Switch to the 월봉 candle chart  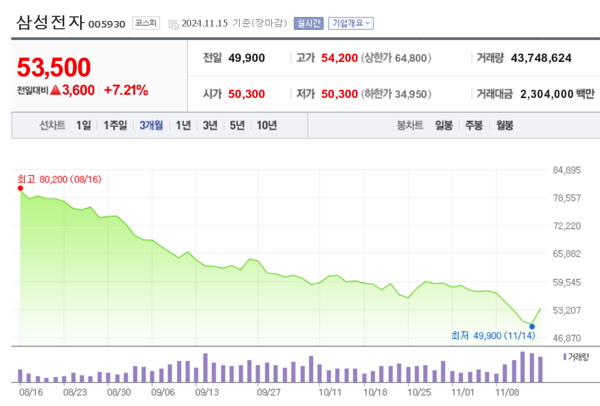[x=505, y=125]
